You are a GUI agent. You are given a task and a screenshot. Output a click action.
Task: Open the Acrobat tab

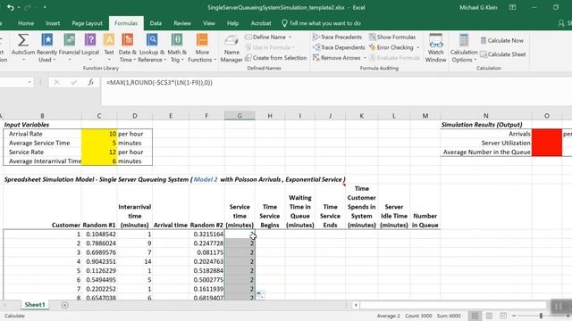coord(261,23)
